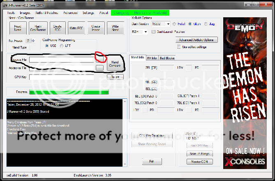The image size is (275, 181).
Task: Select the Glitch radio button
Action: [x=190, y=24]
